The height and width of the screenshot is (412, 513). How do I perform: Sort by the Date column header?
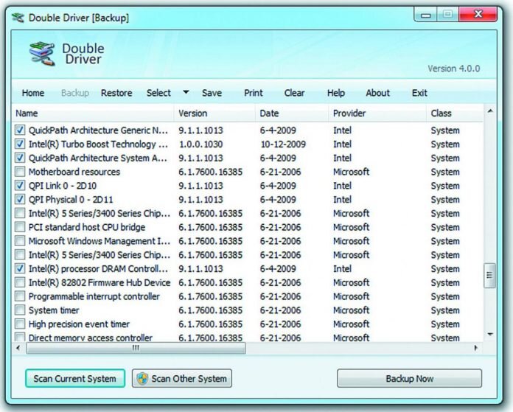292,114
